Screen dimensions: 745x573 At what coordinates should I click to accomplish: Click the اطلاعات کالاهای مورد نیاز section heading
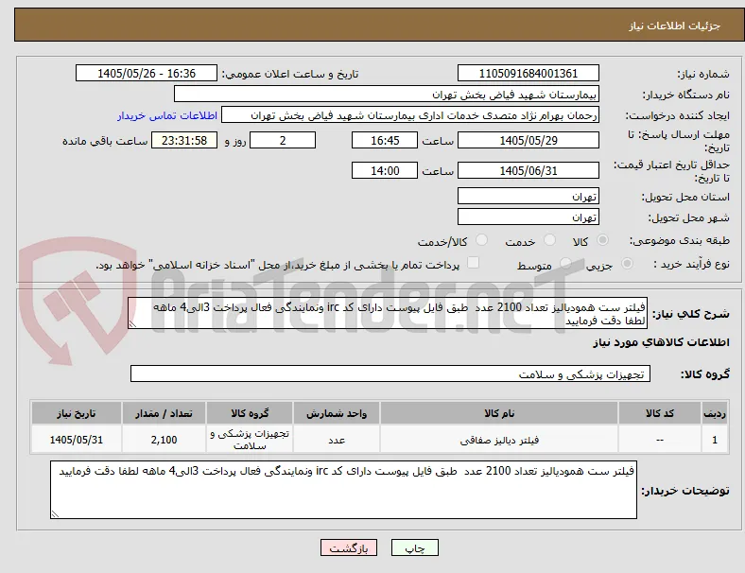[x=661, y=342]
